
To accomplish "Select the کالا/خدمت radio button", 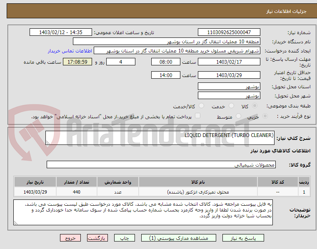I will [201, 106].
